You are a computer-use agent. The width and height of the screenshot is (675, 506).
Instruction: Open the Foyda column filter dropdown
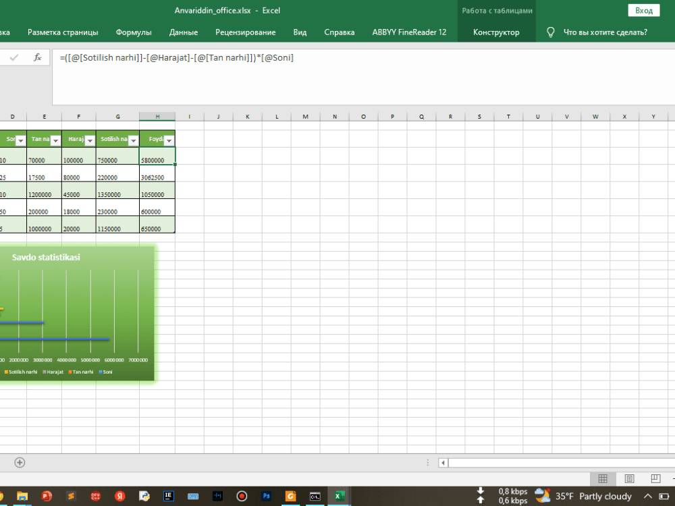click(169, 140)
